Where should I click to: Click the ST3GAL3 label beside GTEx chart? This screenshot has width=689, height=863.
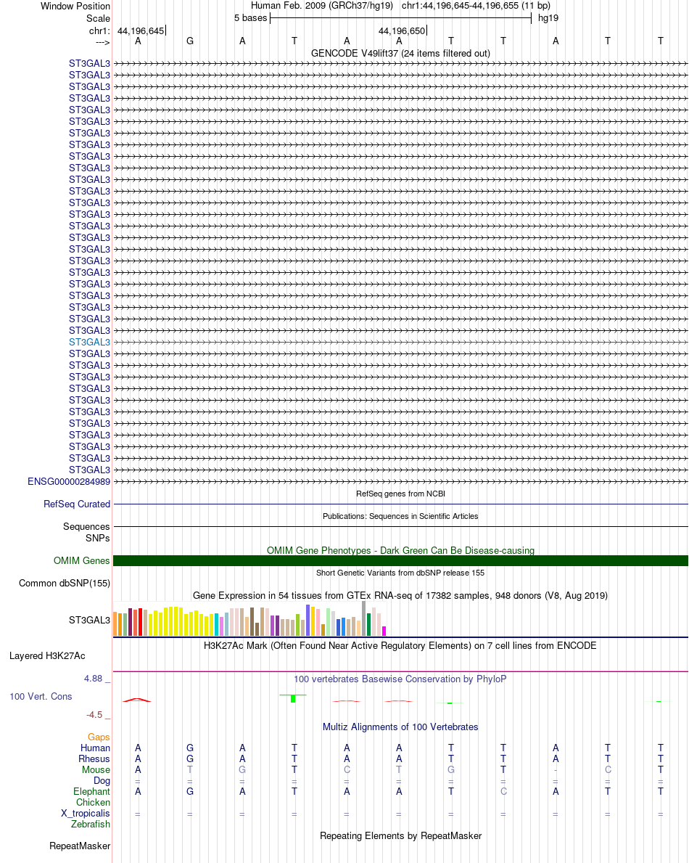(89, 621)
